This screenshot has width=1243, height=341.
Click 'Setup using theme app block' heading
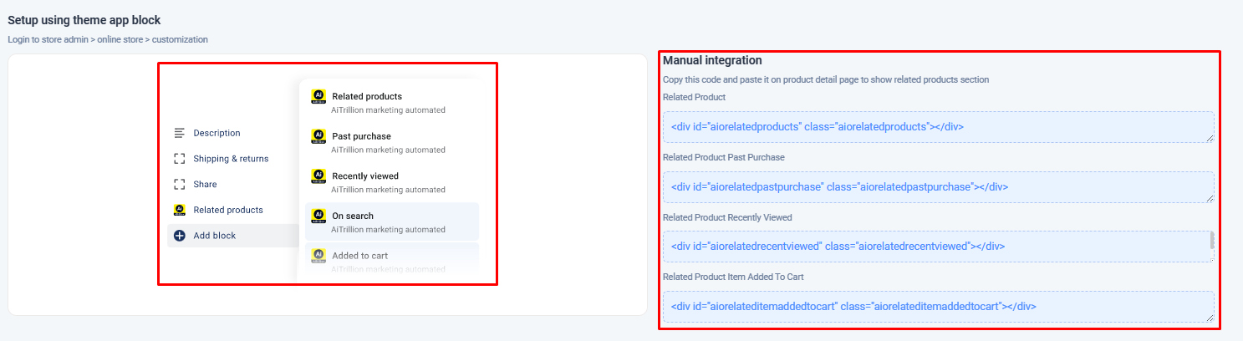84,20
